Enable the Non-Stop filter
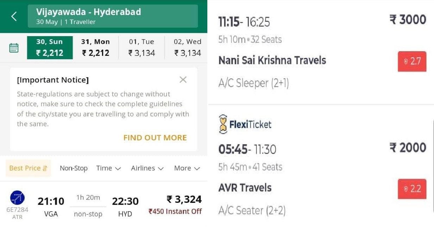The height and width of the screenshot is (227, 434). coord(73,168)
